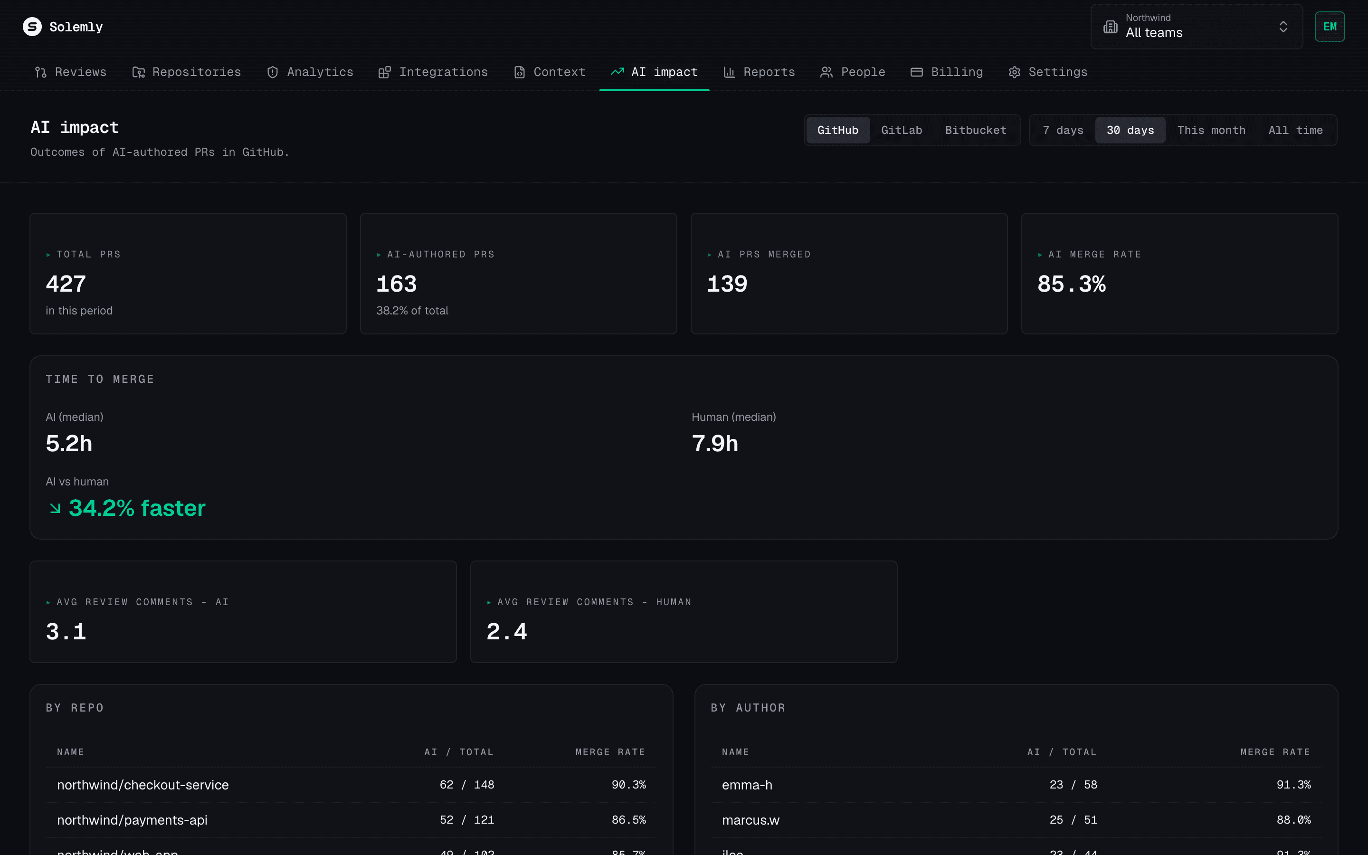The image size is (1368, 855).
Task: Click the 85.3% AI merge rate value
Action: 1071,284
